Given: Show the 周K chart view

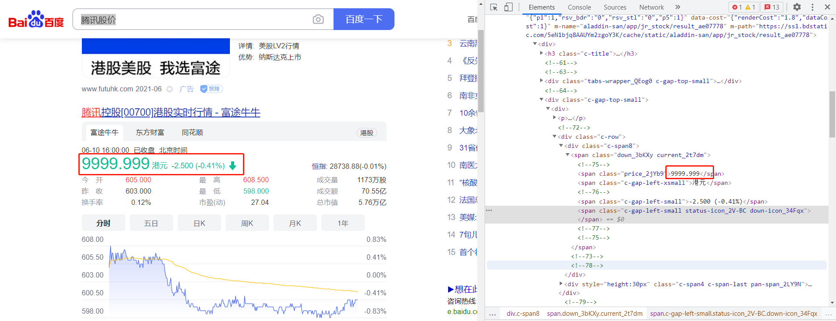Looking at the screenshot, I should point(247,223).
